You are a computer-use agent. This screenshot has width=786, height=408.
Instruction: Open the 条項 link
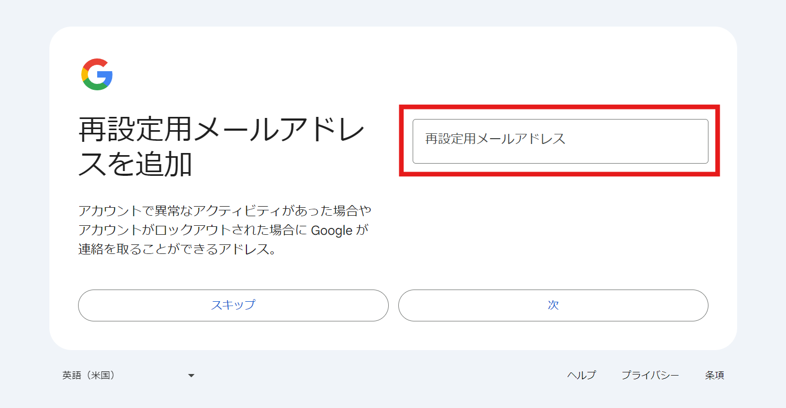(x=715, y=376)
